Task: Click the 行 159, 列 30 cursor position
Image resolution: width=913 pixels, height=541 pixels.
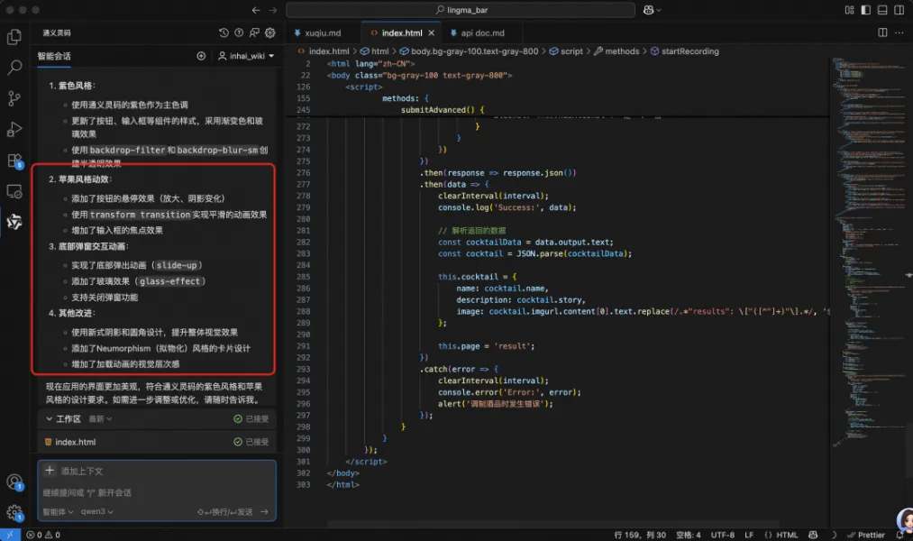Action: coord(640,535)
